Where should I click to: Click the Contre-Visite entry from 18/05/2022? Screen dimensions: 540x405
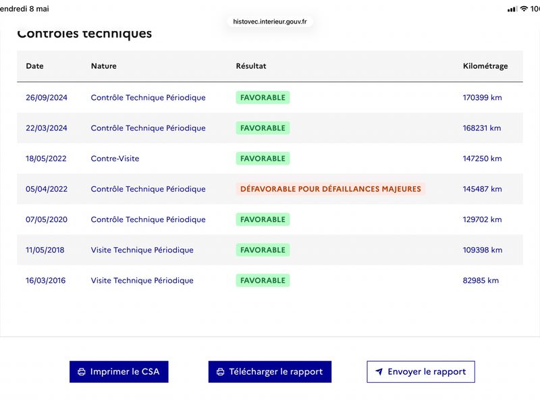[x=115, y=159]
